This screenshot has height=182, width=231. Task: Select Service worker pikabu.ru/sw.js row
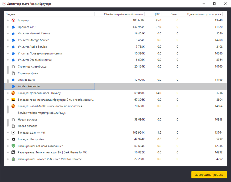pyautogui.click(x=115, y=113)
